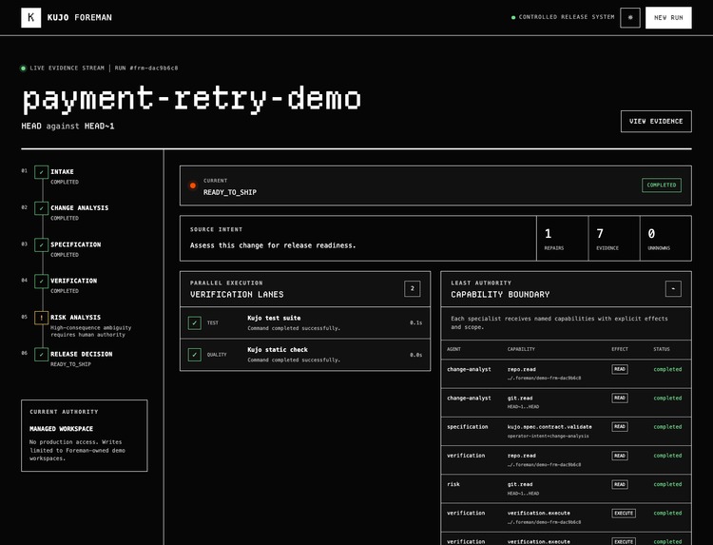Open the VERIFICATION stage
Screen dimensions: 713x545
(73, 281)
